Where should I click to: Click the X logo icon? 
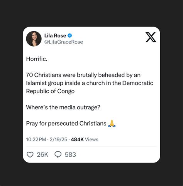[151, 37]
